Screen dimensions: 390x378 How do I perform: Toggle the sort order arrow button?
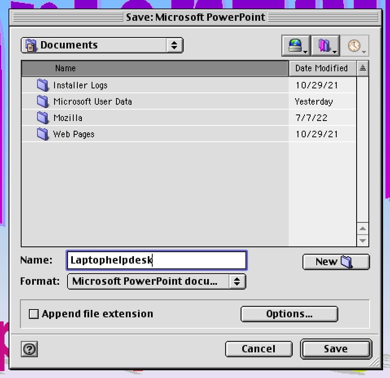point(362,68)
